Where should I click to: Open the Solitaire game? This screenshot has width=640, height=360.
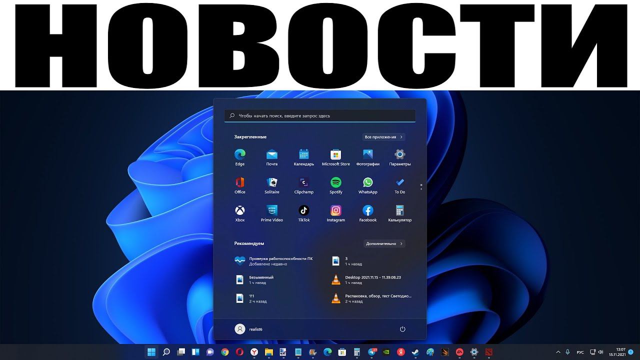[x=272, y=185]
